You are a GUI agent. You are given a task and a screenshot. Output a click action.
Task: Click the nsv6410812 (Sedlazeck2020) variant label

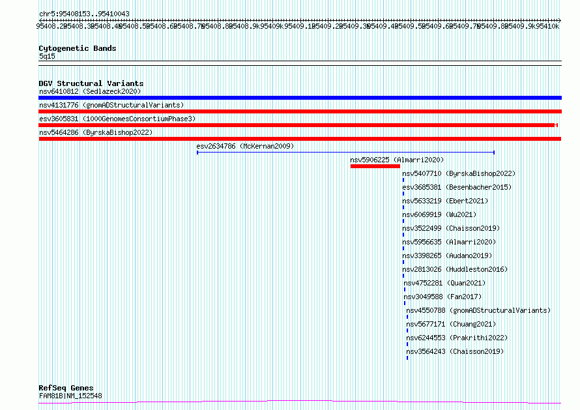[x=90, y=91]
